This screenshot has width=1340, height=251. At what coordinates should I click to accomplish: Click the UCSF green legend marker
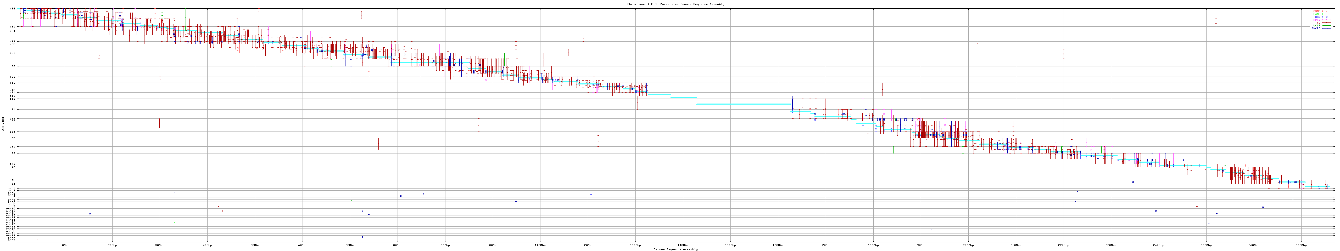pyautogui.click(x=1327, y=25)
